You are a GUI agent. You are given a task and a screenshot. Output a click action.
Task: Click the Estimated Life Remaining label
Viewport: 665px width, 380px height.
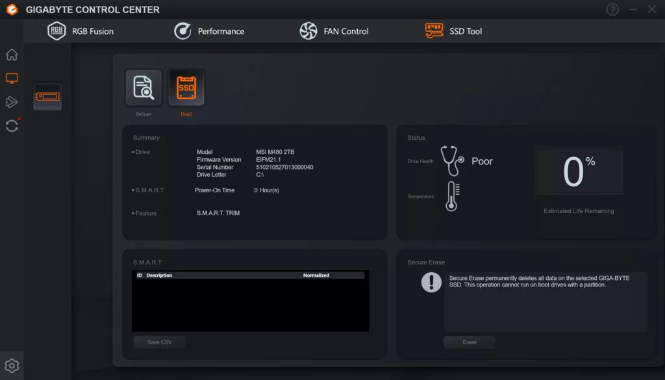(x=579, y=210)
